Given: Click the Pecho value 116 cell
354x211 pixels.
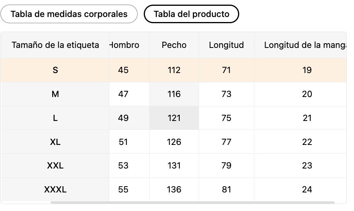Looking at the screenshot, I should (x=174, y=94).
